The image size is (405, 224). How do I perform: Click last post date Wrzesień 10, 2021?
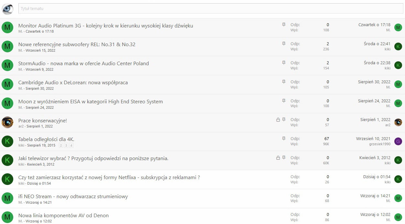pyautogui.click(x=373, y=138)
